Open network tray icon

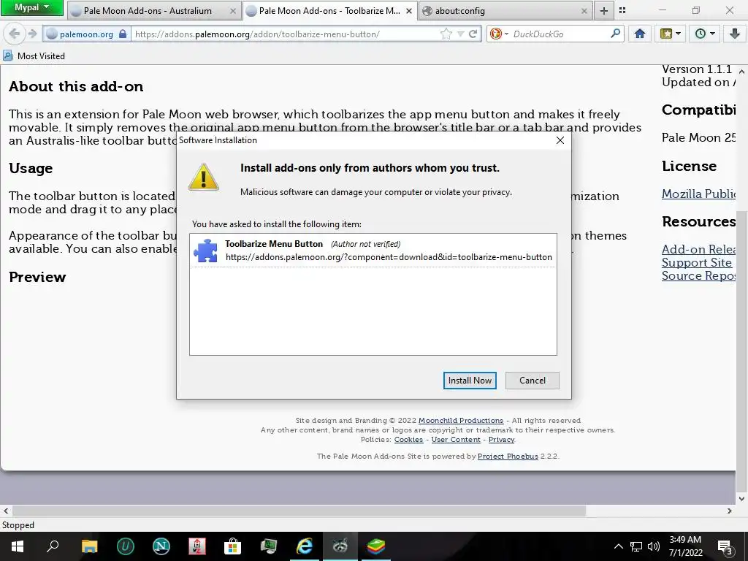pos(636,546)
